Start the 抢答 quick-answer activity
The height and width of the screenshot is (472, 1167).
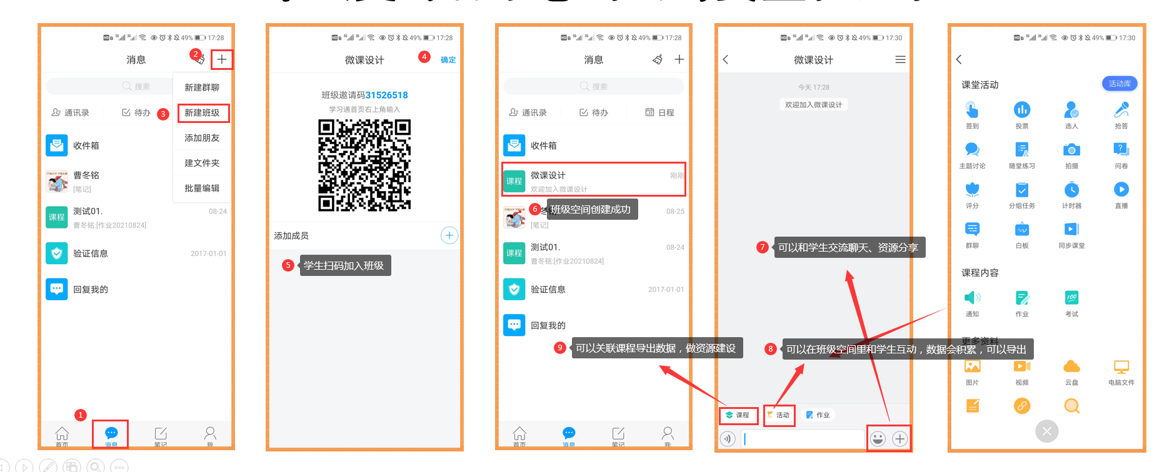click(x=1121, y=111)
